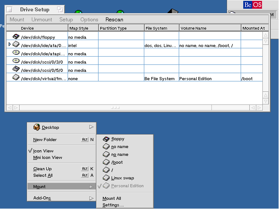Click the floppy disk device icon
The width and height of the screenshot is (279, 209).
tap(16, 37)
